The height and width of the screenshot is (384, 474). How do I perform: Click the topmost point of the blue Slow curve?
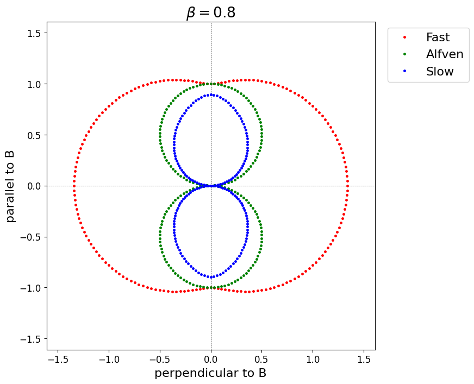click(x=211, y=95)
